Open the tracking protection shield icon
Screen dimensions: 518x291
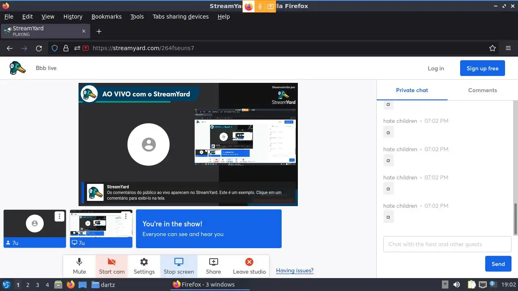[x=55, y=48]
